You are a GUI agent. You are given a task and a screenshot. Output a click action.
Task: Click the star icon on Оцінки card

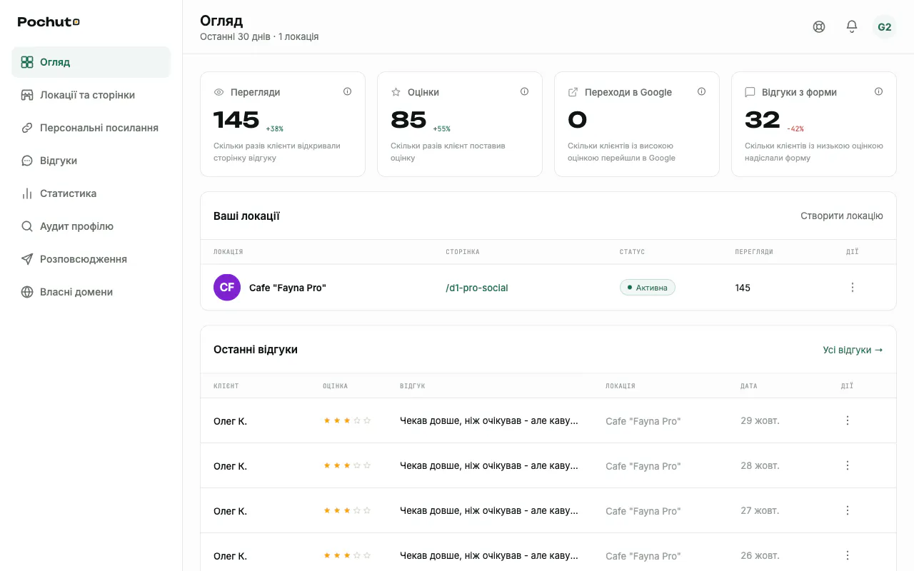point(396,92)
